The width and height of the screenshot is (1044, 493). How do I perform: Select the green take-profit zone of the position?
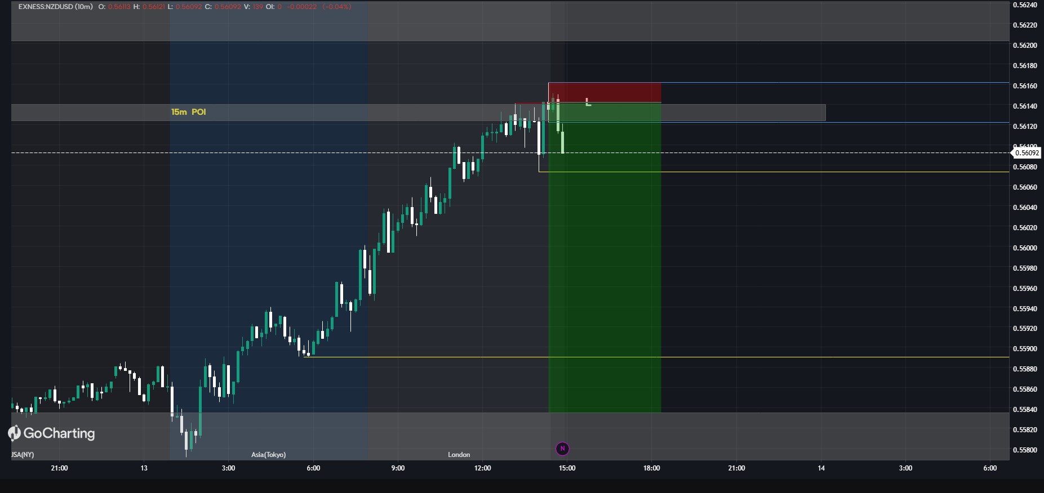[x=605, y=258]
